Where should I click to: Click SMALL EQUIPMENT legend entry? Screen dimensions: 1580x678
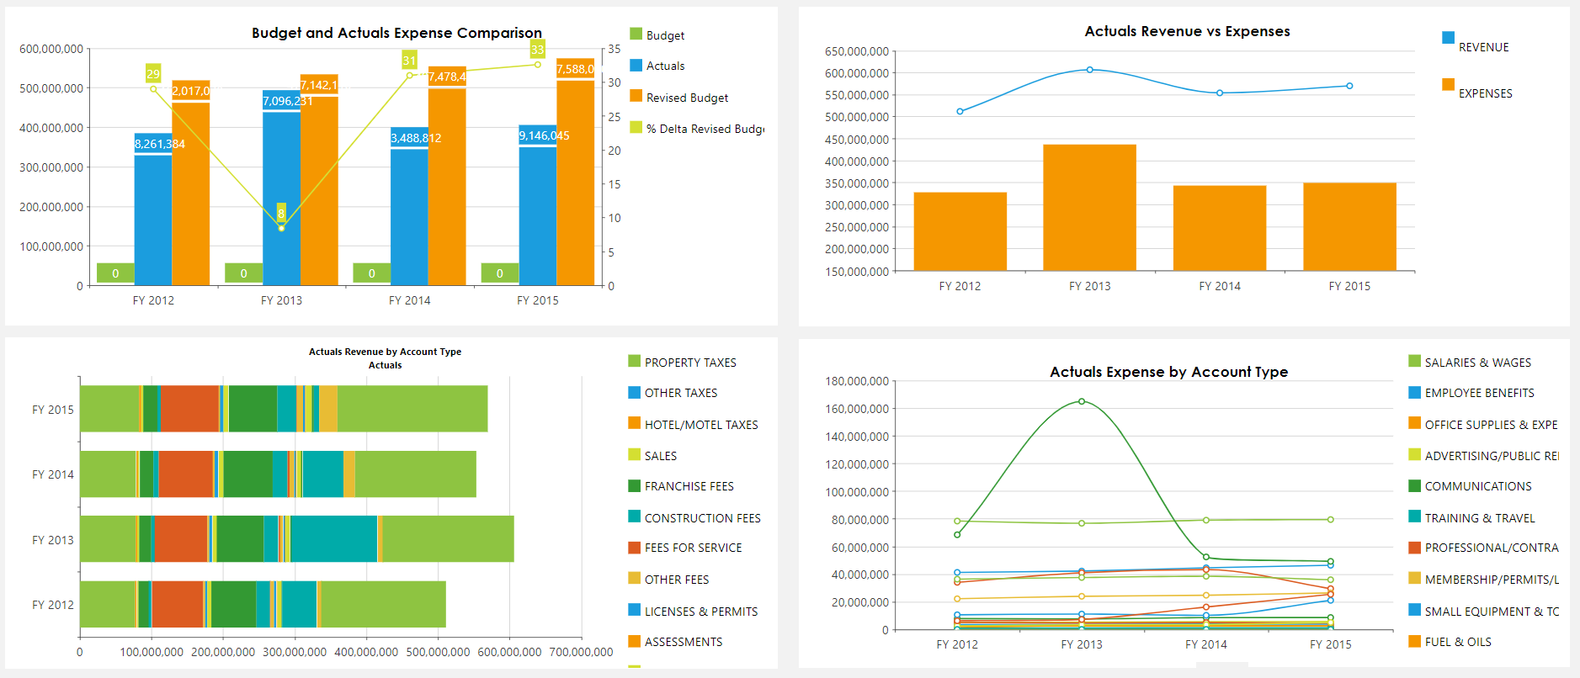pyautogui.click(x=1483, y=612)
